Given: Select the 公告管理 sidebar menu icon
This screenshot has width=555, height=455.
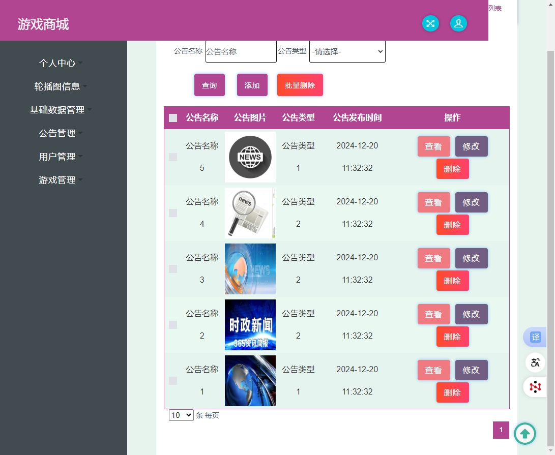Looking at the screenshot, I should pyautogui.click(x=57, y=133).
